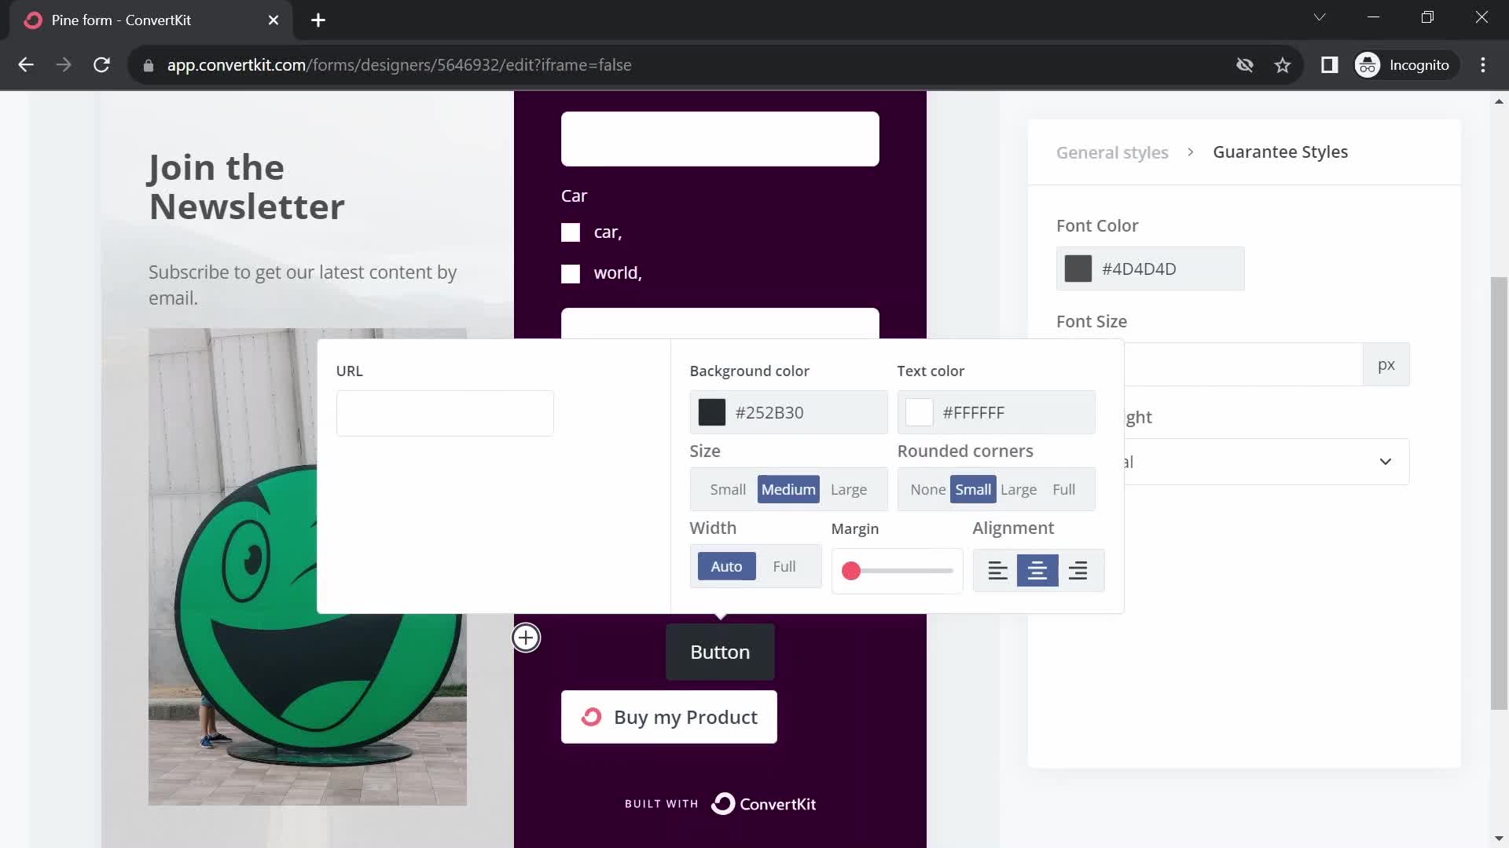Drag the Margin slider control

click(851, 571)
